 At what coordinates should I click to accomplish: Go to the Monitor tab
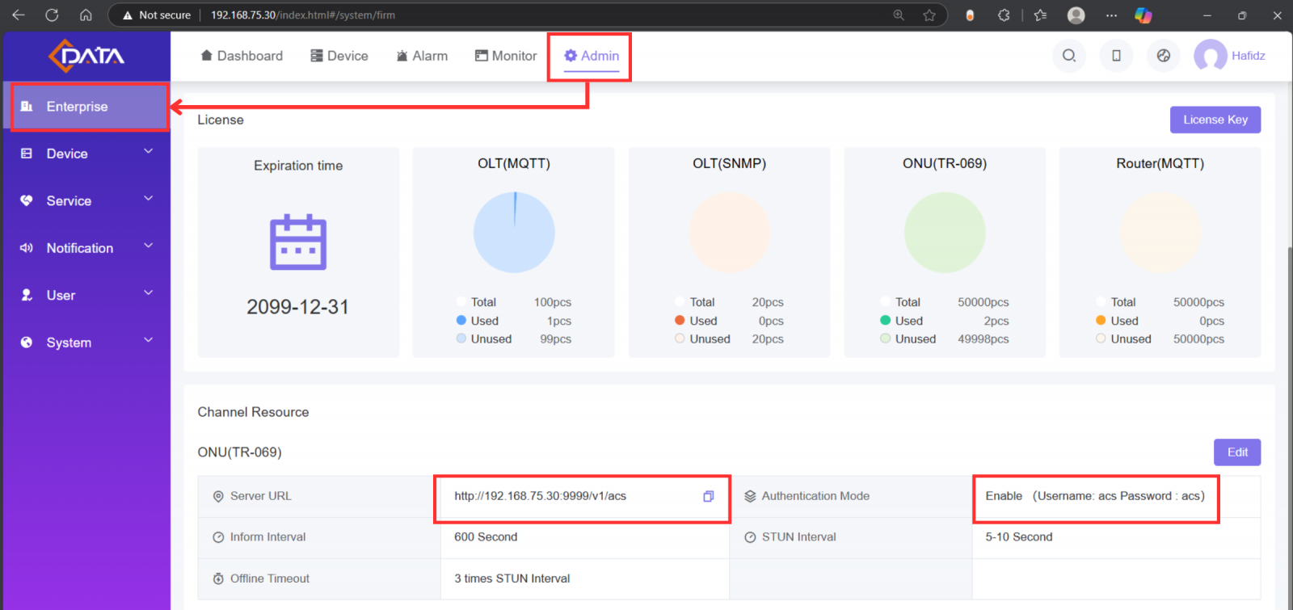(506, 56)
